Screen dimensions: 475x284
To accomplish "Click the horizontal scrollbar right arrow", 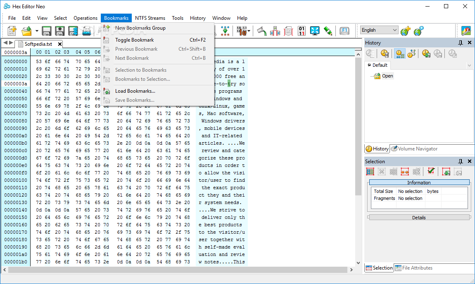I will tap(351, 270).
